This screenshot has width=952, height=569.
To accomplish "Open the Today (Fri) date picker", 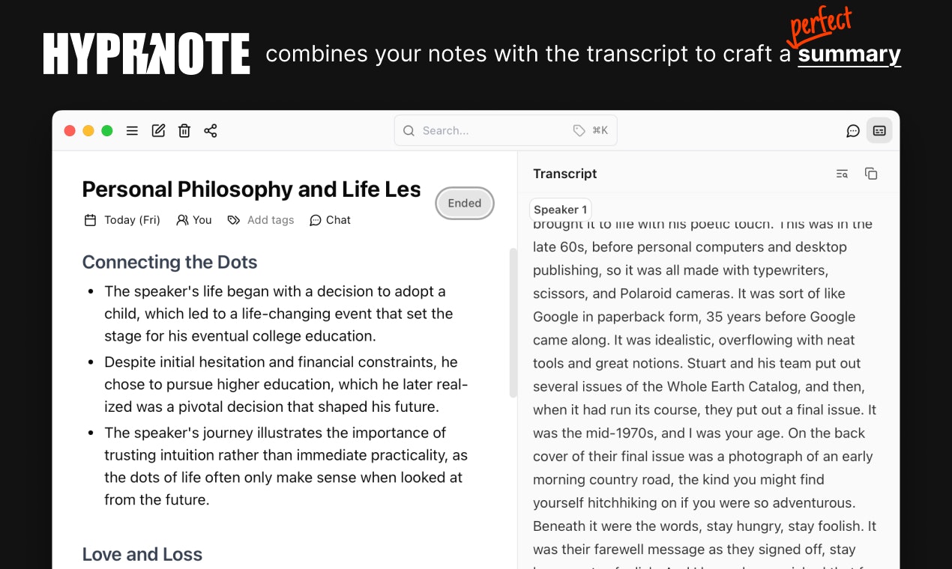I will [122, 220].
